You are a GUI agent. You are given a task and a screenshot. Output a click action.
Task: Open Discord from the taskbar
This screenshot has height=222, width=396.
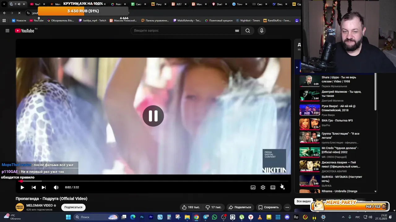[287, 217]
